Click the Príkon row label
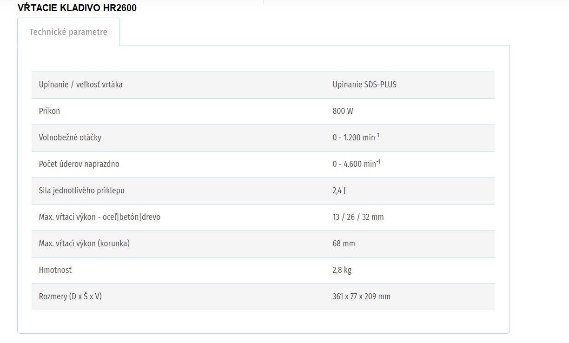569x343 pixels. 49,111
